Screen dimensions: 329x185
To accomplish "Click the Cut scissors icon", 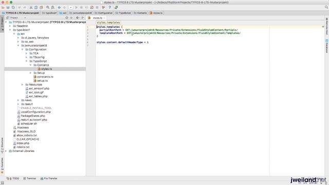I will (31, 7).
